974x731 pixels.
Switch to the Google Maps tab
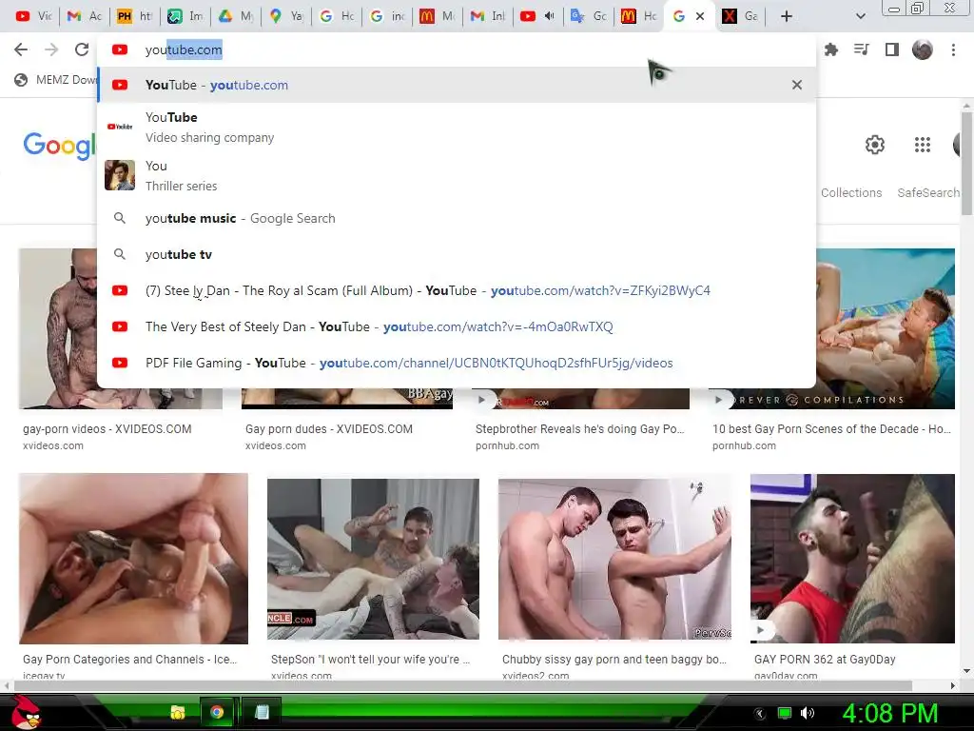pos(286,16)
